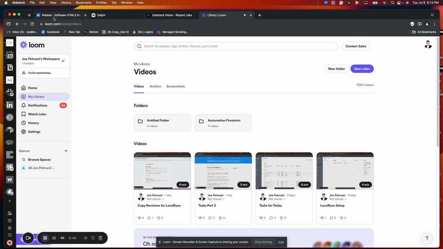Click the Contact Sales button
Viewport: 443px width, 249px height.
coord(356,46)
